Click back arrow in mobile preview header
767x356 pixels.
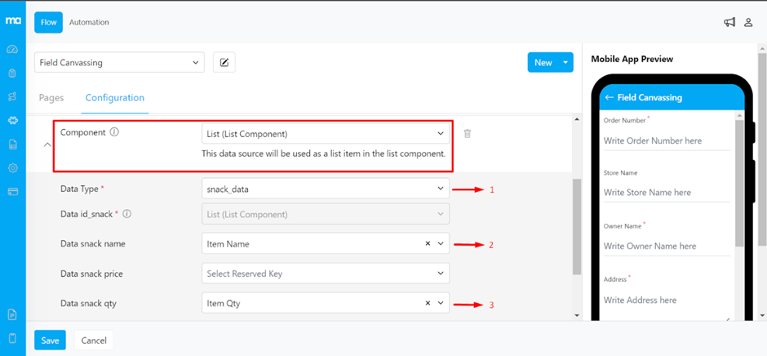pos(609,97)
